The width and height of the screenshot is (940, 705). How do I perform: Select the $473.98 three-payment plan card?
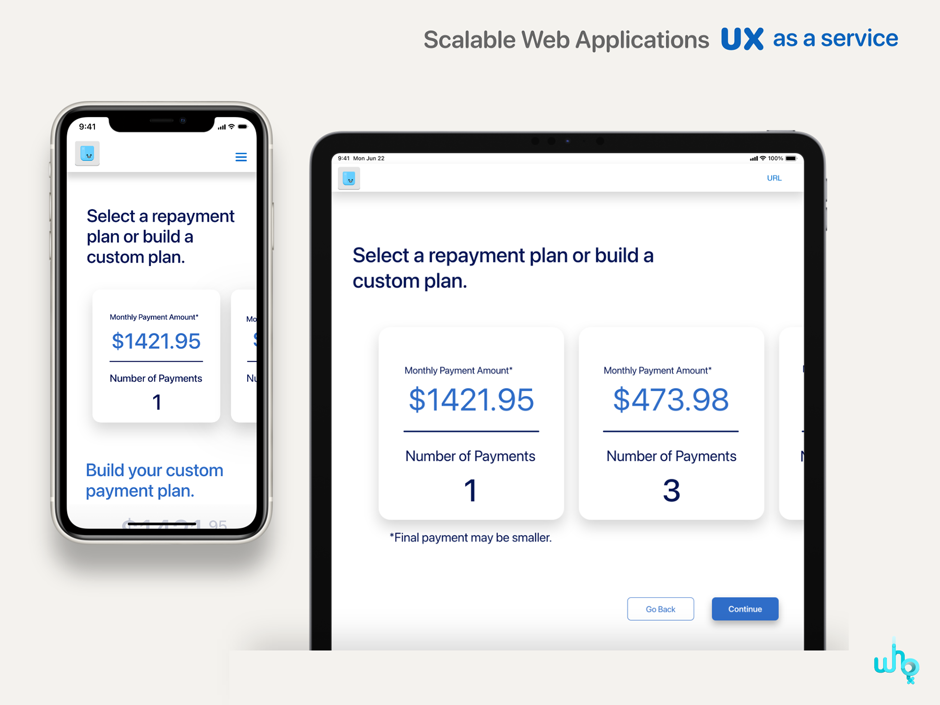[x=671, y=423]
